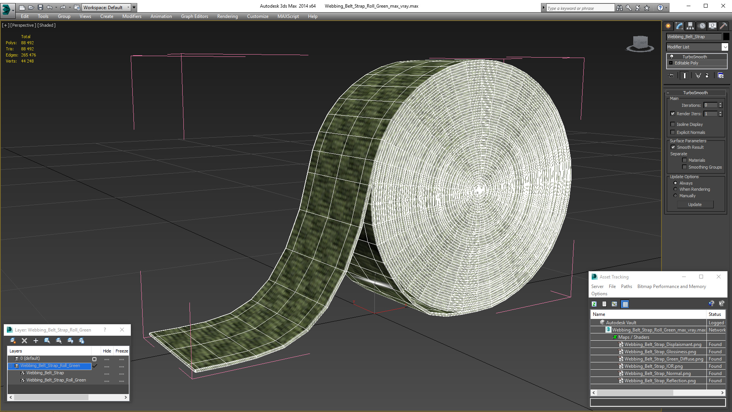
Task: Open the Redo history dropdown arrow
Action: pos(70,7)
